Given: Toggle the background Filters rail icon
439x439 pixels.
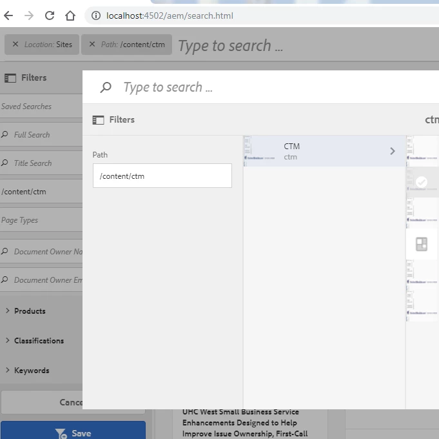Looking at the screenshot, I should pyautogui.click(x=10, y=78).
